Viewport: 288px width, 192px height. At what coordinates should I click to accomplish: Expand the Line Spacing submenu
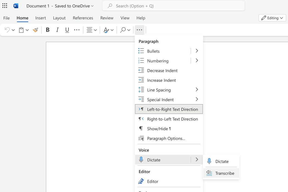(197, 90)
